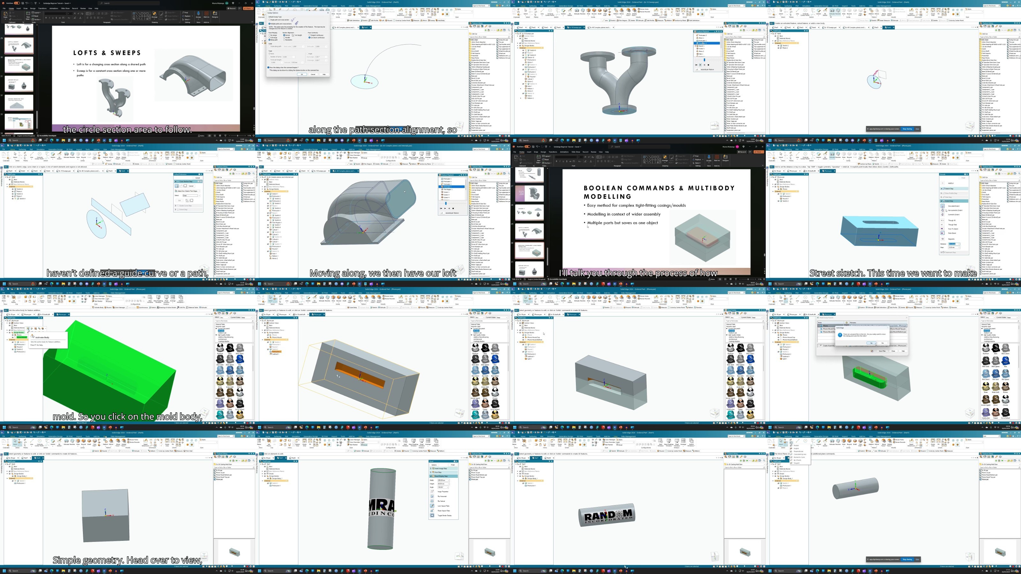The width and height of the screenshot is (1021, 574).
Task: Click Arrange in Lofts & Sweeps PowerPoint window
Action: click(154, 15)
